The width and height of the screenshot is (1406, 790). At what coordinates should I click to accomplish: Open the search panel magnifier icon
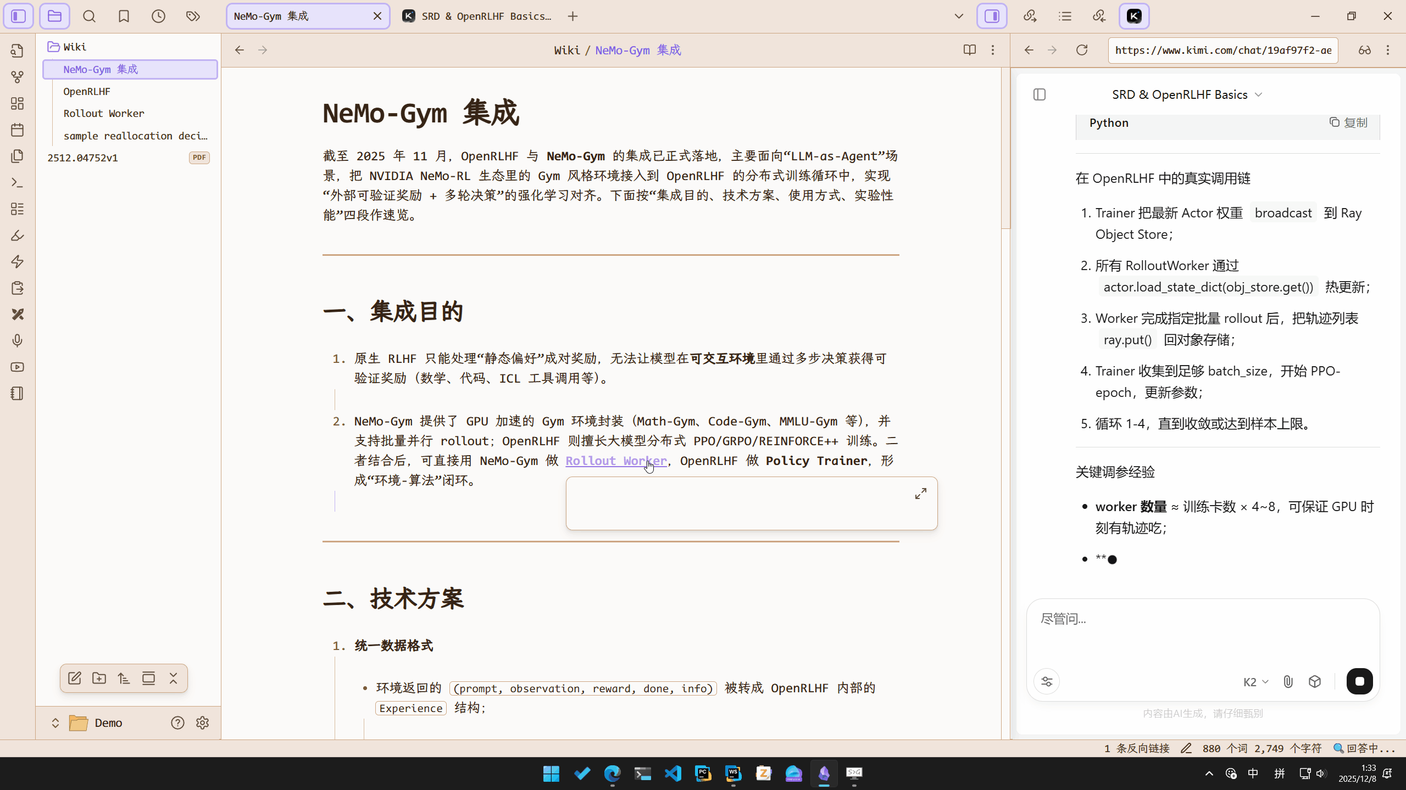pos(89,16)
